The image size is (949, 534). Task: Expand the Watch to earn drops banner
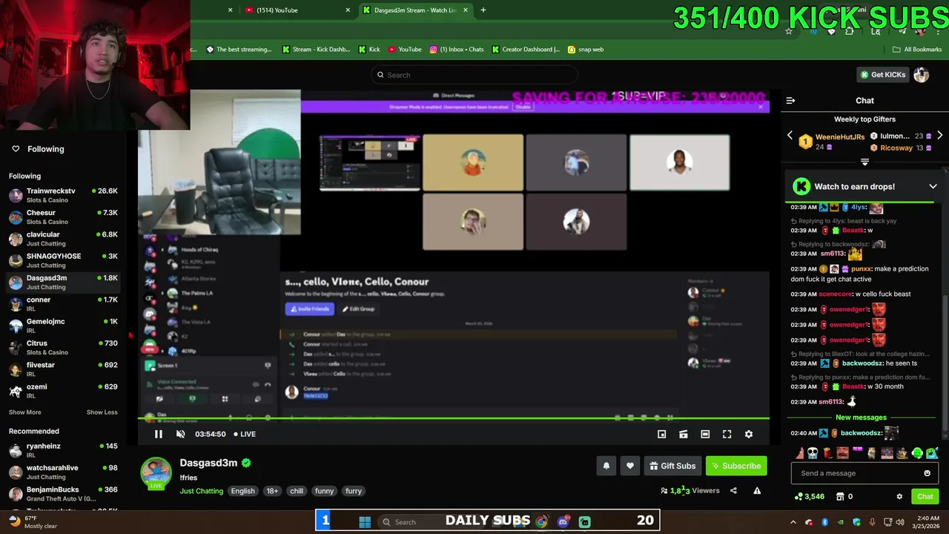pos(933,186)
